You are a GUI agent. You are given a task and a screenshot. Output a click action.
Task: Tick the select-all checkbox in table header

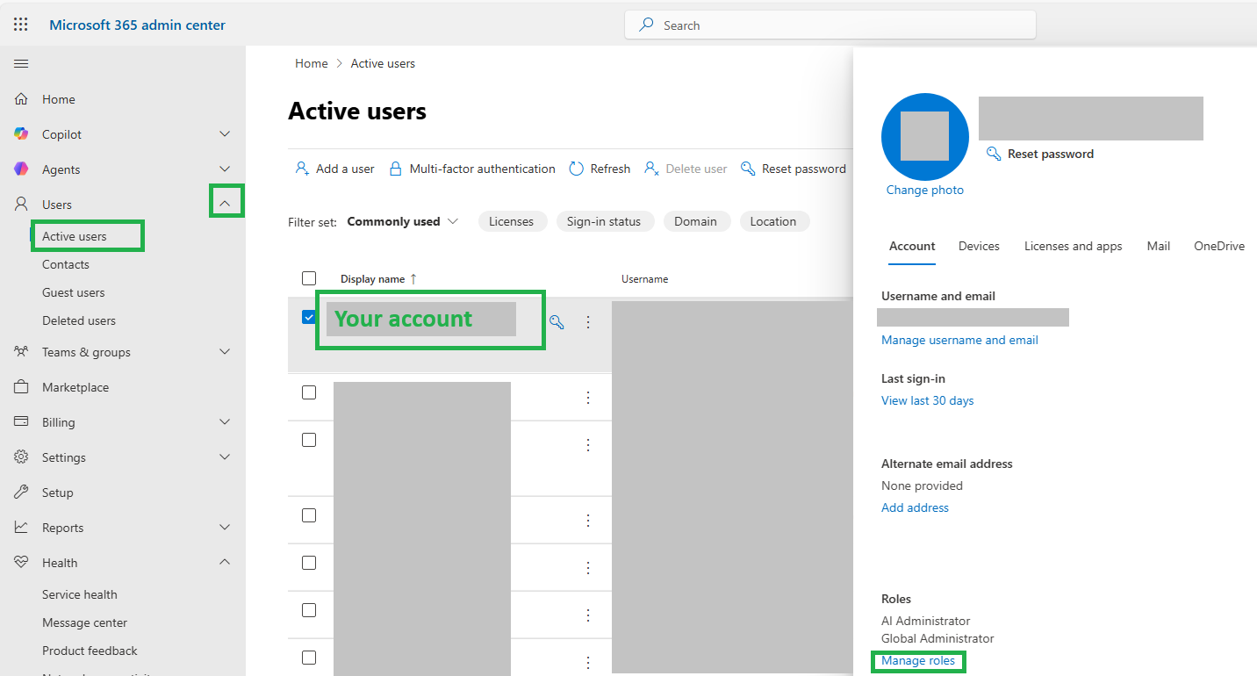click(309, 278)
